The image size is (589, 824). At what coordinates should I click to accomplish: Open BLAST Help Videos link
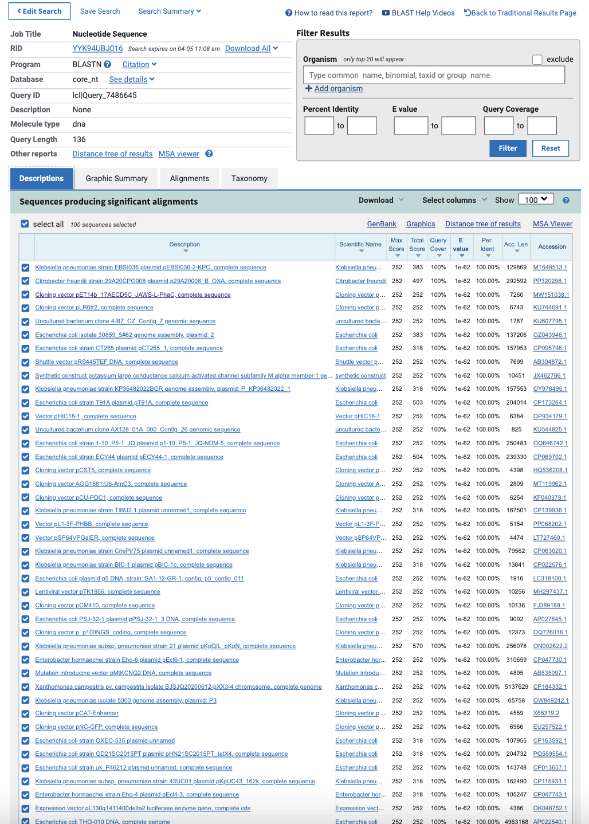(418, 13)
